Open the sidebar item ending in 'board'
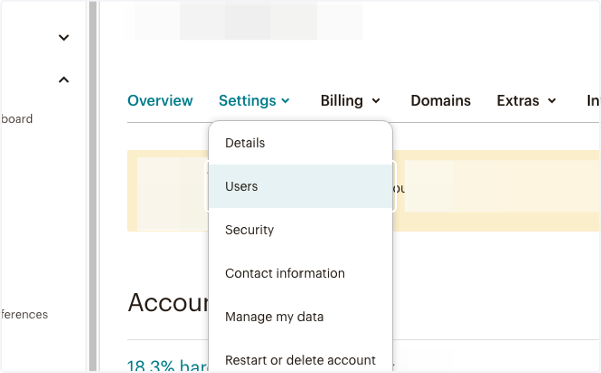Screen dimensions: 601x373 (x=17, y=119)
